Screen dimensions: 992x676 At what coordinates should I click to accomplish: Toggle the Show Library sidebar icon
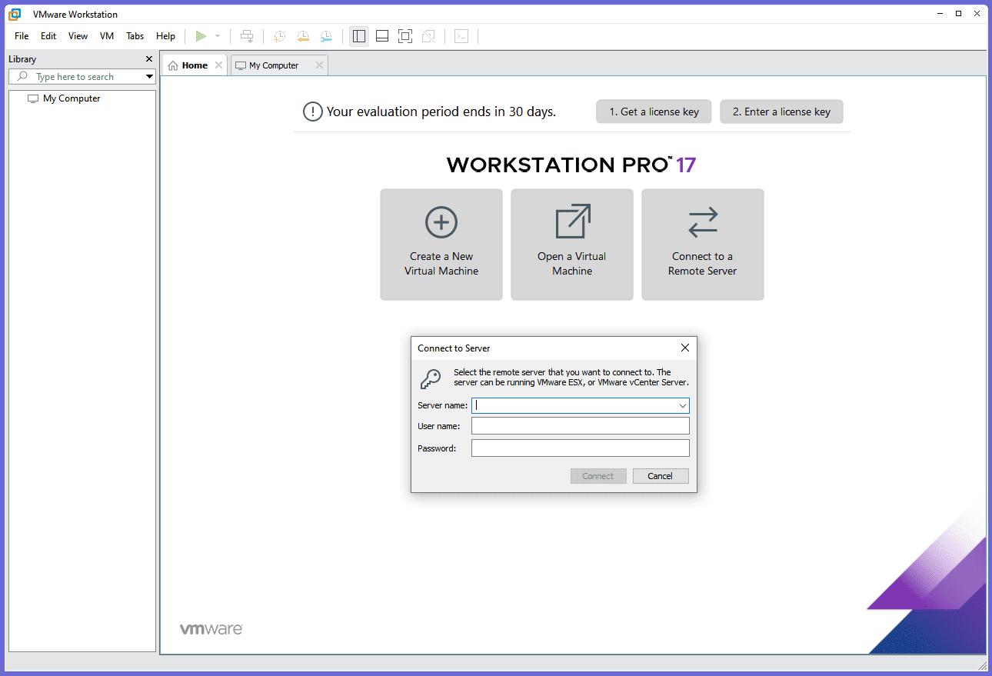pos(359,36)
